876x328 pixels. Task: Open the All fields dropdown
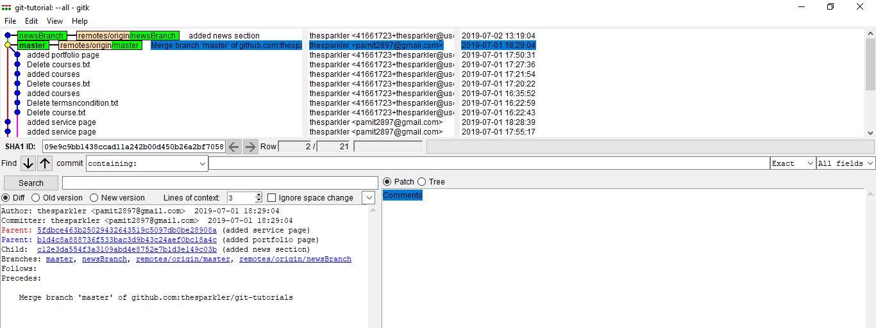846,163
